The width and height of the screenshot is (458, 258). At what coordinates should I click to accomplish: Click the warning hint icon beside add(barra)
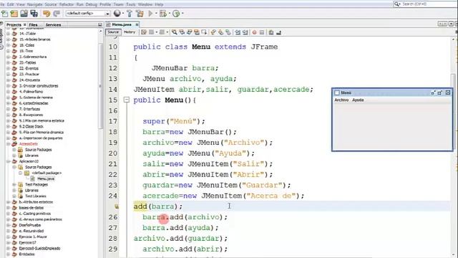pyautogui.click(x=117, y=206)
